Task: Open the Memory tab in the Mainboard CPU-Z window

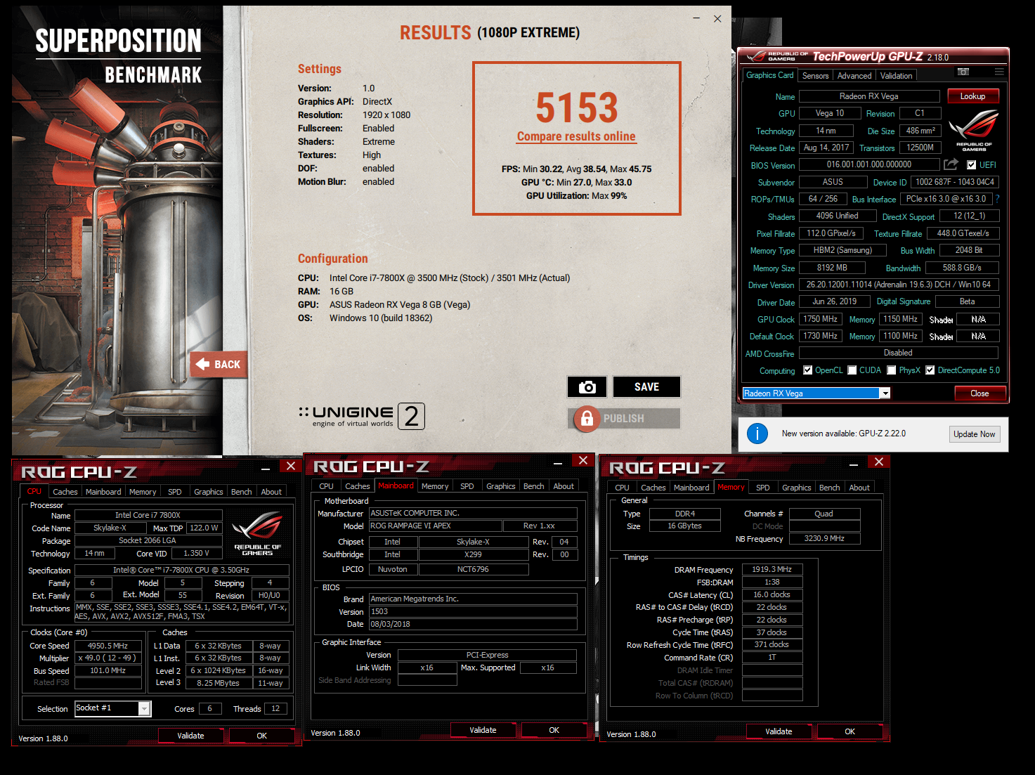Action: tap(435, 486)
